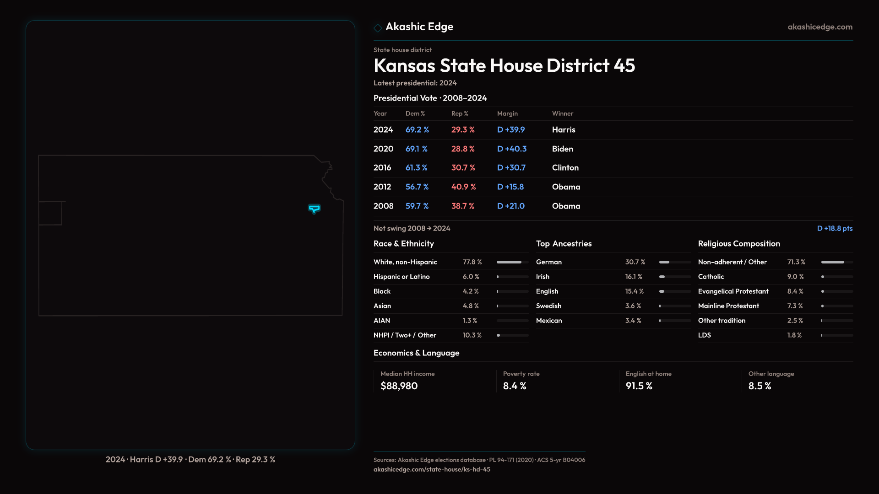Screen dimensions: 879x494
Task: Click the map caption showing Harris D +39.9
Action: pos(190,459)
